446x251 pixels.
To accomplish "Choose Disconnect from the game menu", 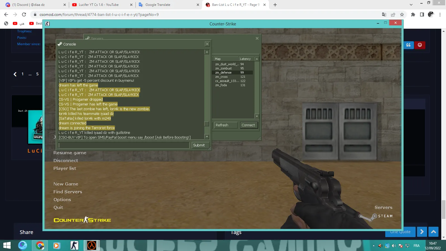I will click(66, 161).
